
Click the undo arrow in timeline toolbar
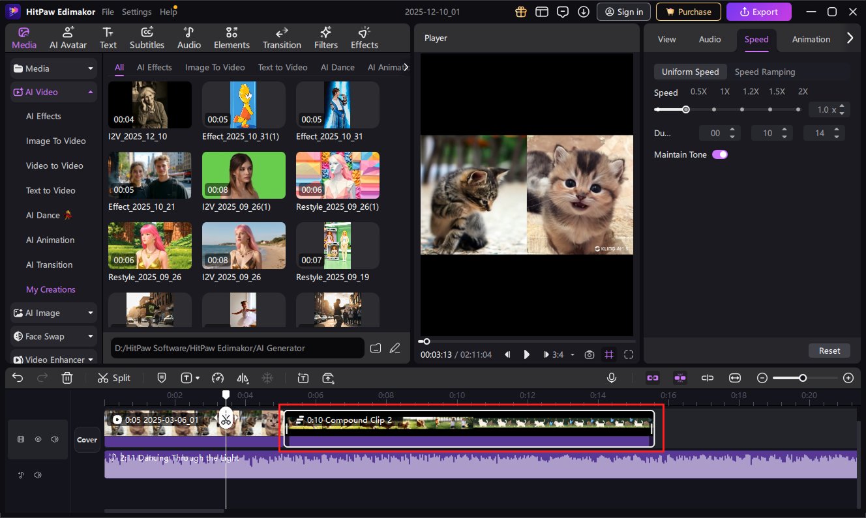tap(18, 378)
